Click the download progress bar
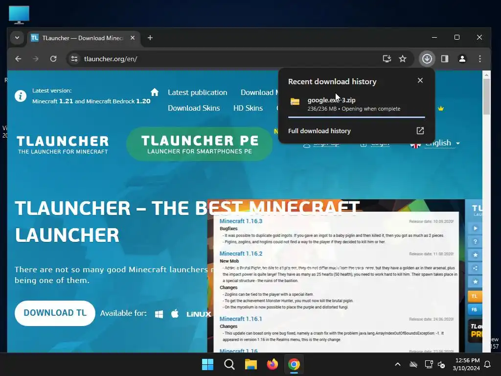 pyautogui.click(x=357, y=117)
